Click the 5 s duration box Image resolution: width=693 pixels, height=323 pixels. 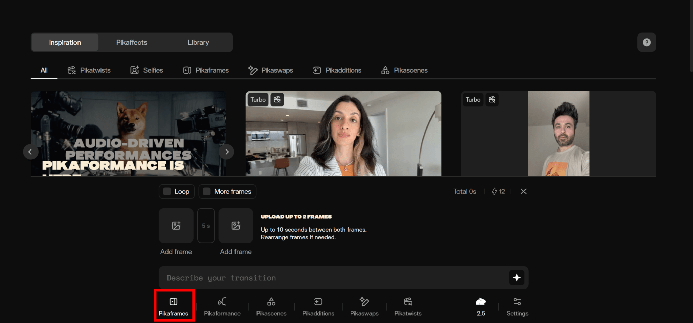(x=206, y=226)
